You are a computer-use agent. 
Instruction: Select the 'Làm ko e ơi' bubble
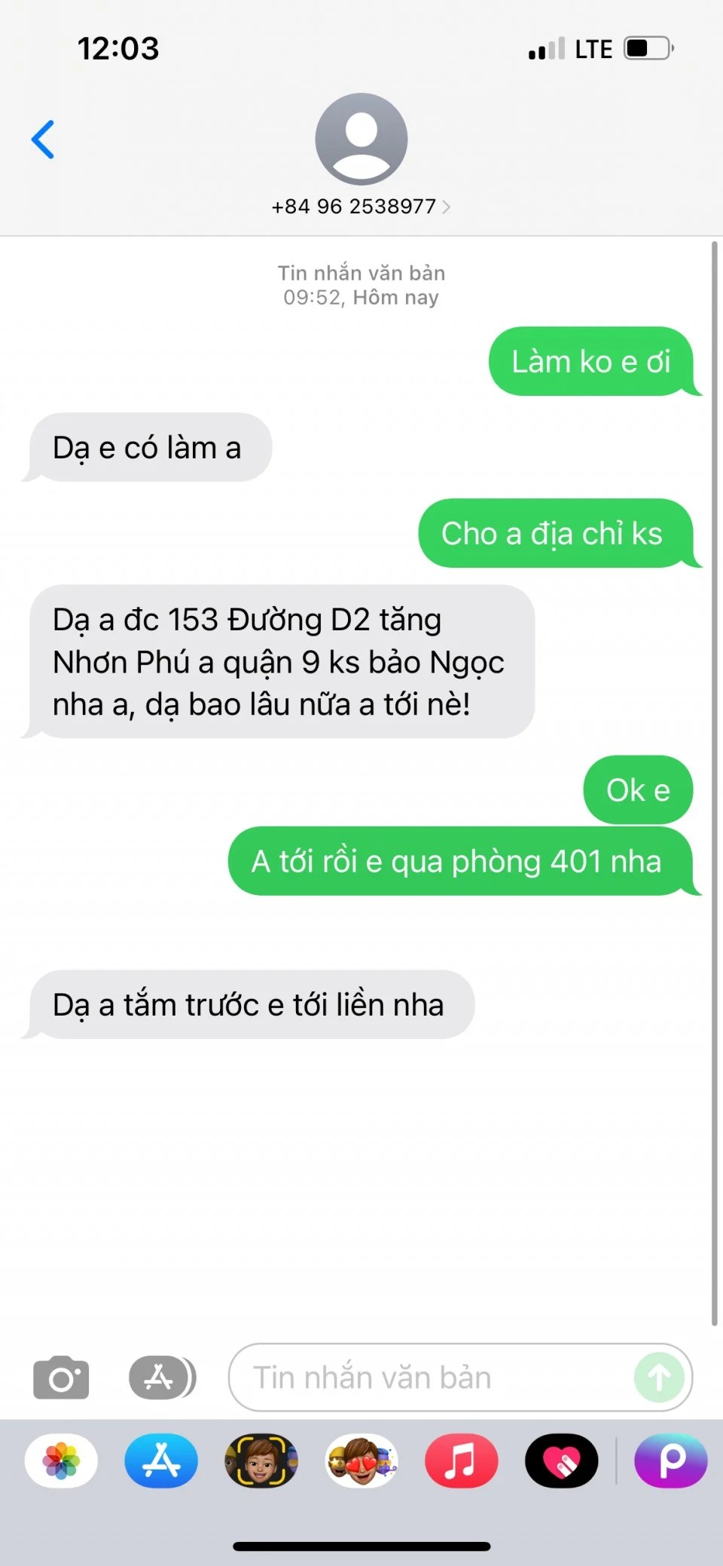coord(592,361)
